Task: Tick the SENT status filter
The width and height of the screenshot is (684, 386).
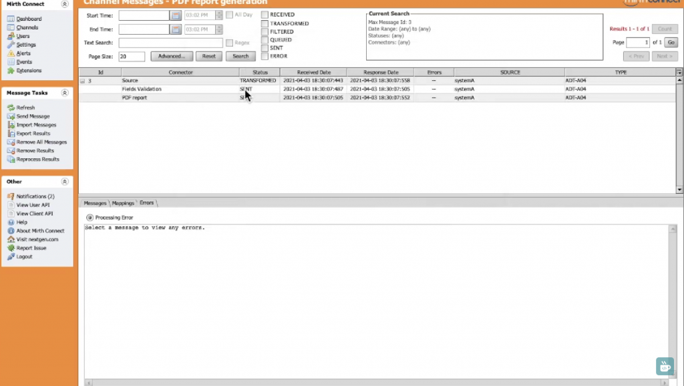Action: point(265,48)
